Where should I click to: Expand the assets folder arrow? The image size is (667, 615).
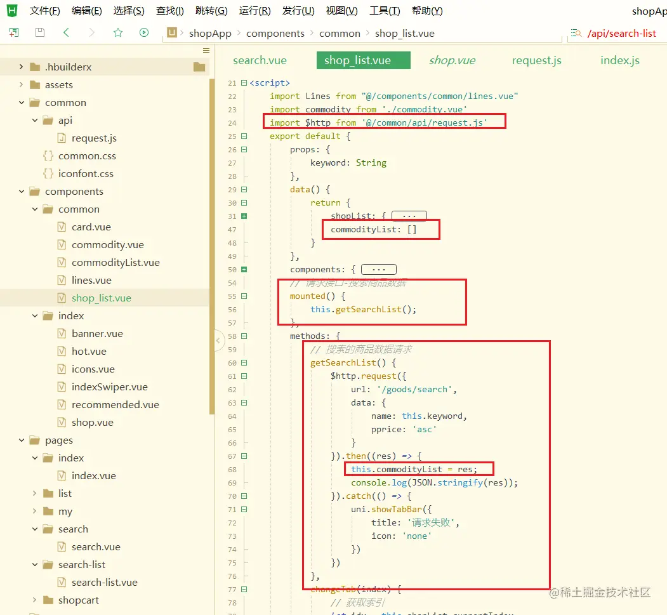pos(22,84)
